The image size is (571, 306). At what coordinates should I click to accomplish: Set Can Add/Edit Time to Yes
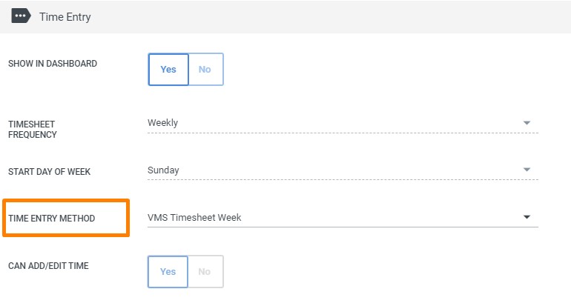coord(168,271)
